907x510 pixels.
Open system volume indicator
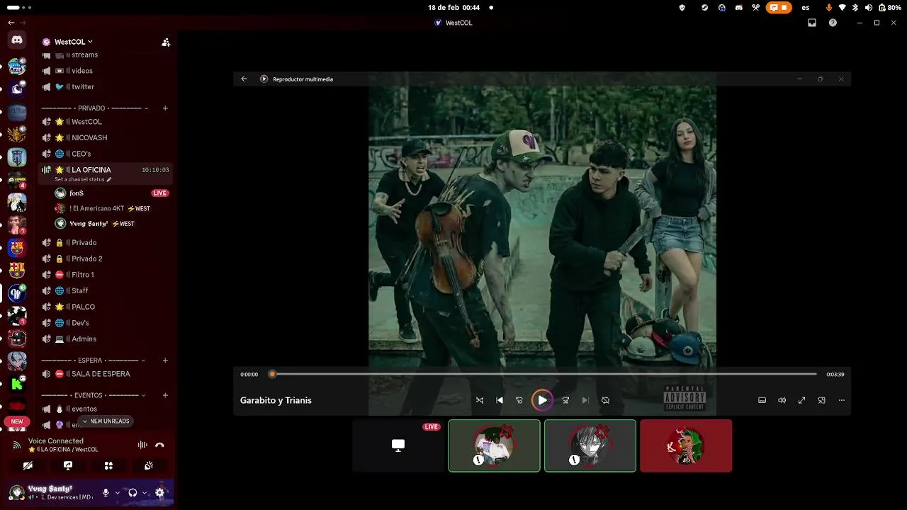pyautogui.click(x=868, y=7)
